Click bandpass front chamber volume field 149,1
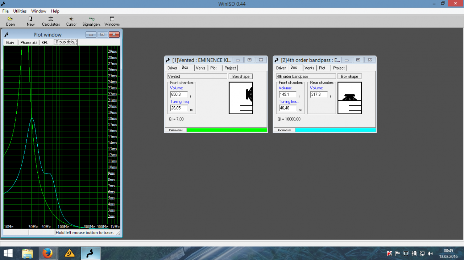 tap(288, 94)
